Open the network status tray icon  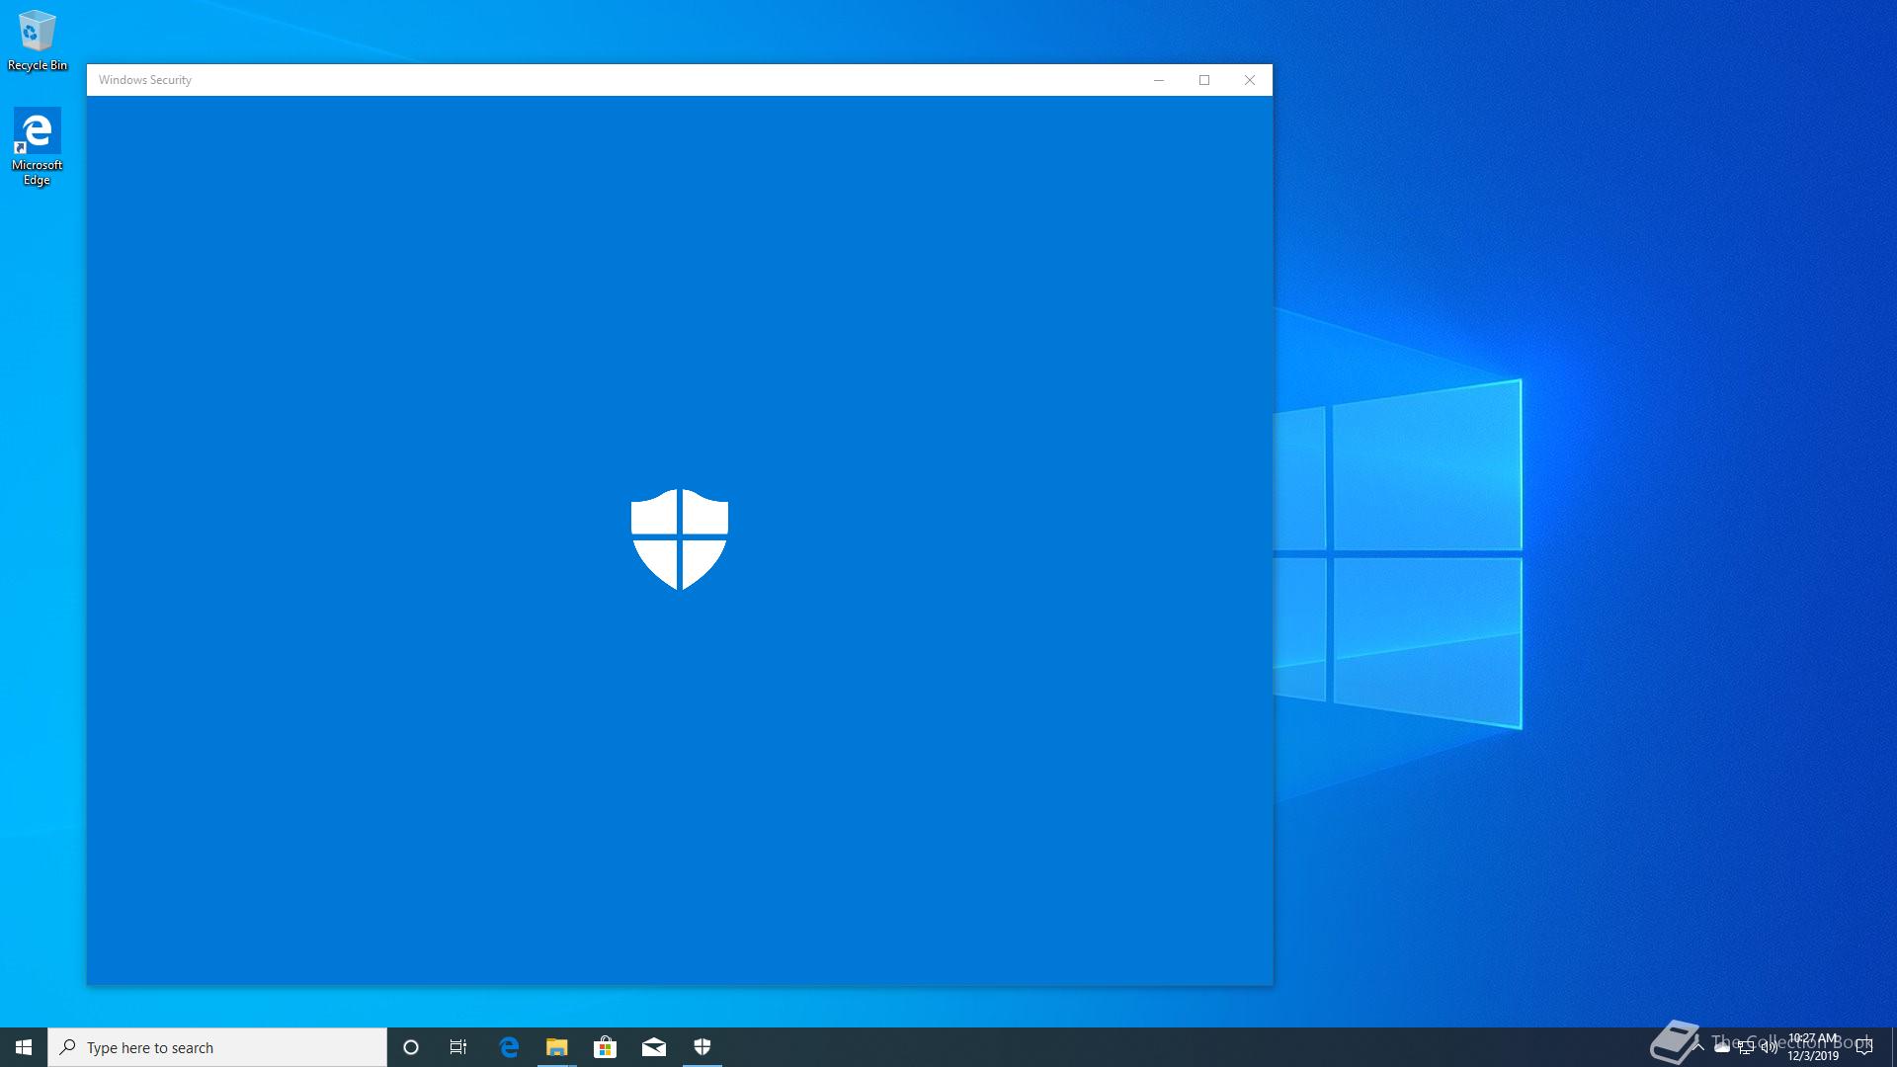(x=1746, y=1047)
